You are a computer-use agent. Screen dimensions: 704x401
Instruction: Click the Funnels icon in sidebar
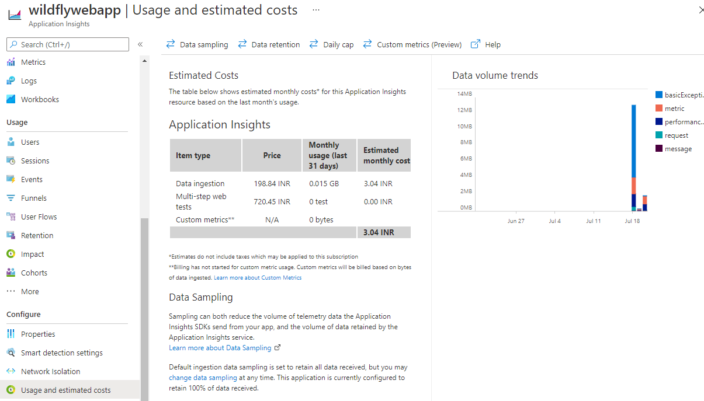pyautogui.click(x=11, y=198)
